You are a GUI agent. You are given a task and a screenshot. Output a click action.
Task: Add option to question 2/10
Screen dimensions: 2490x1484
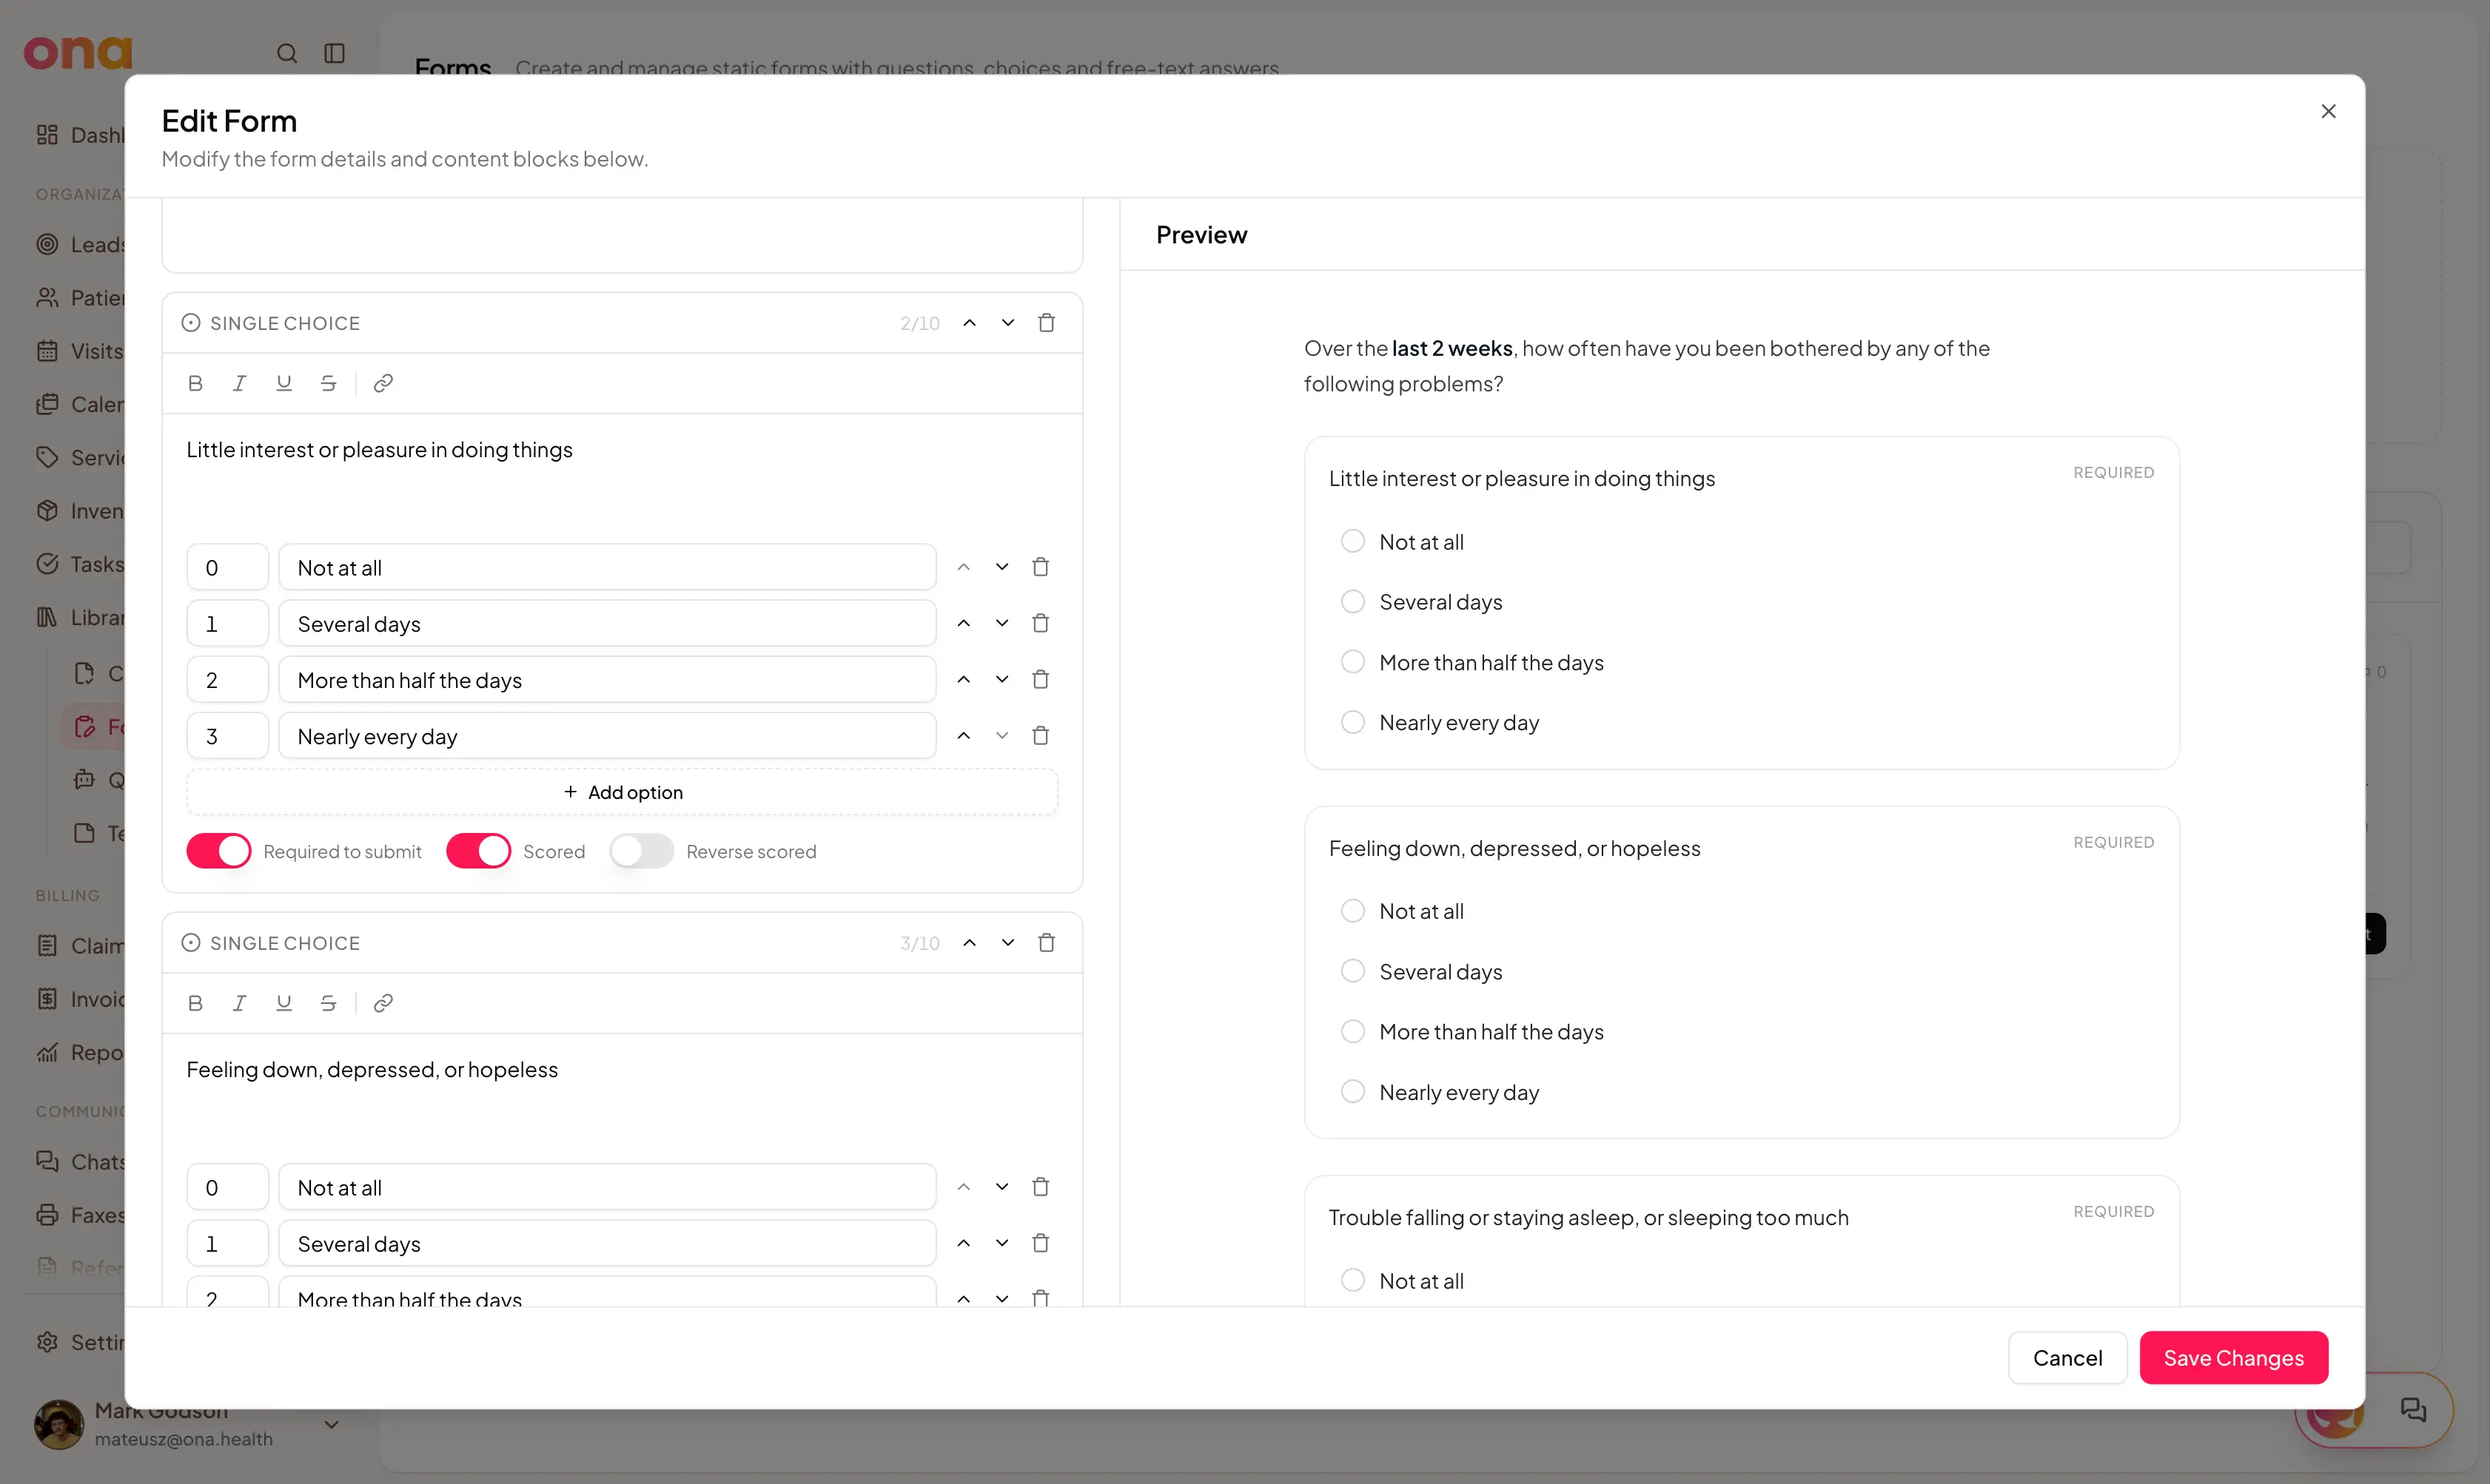click(x=622, y=792)
